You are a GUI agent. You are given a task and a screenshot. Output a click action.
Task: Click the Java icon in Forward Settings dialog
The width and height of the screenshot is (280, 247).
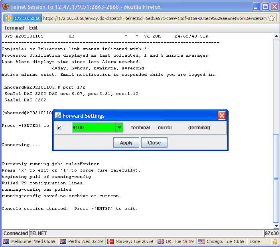click(x=58, y=116)
